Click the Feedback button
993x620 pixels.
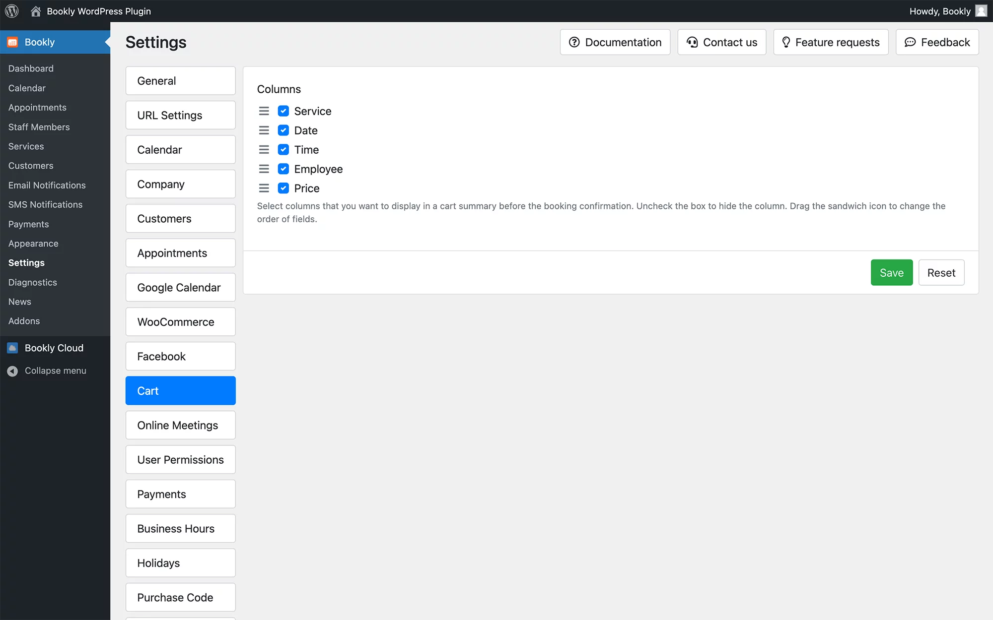point(937,42)
